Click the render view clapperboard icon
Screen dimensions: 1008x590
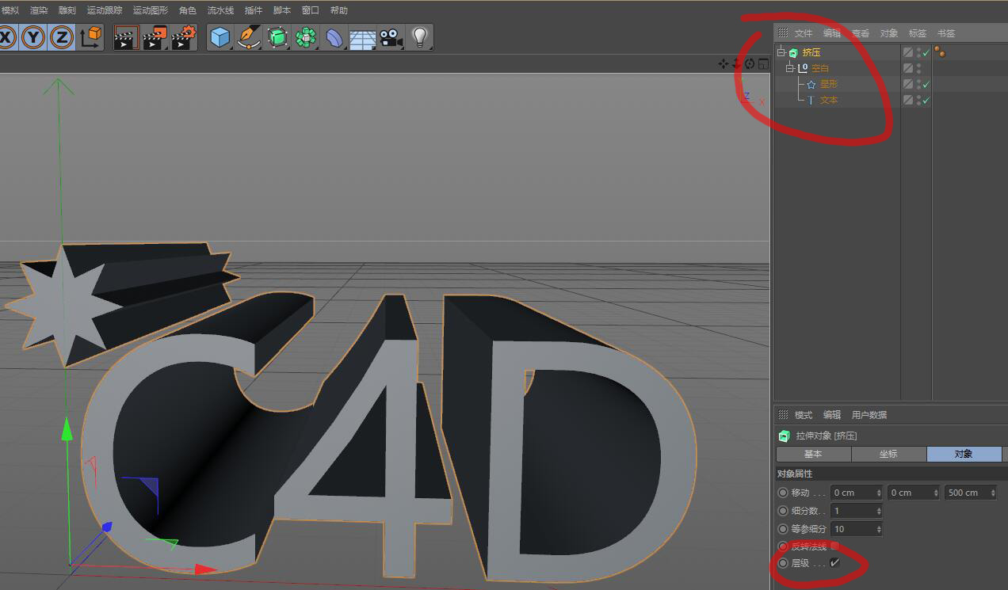(126, 37)
